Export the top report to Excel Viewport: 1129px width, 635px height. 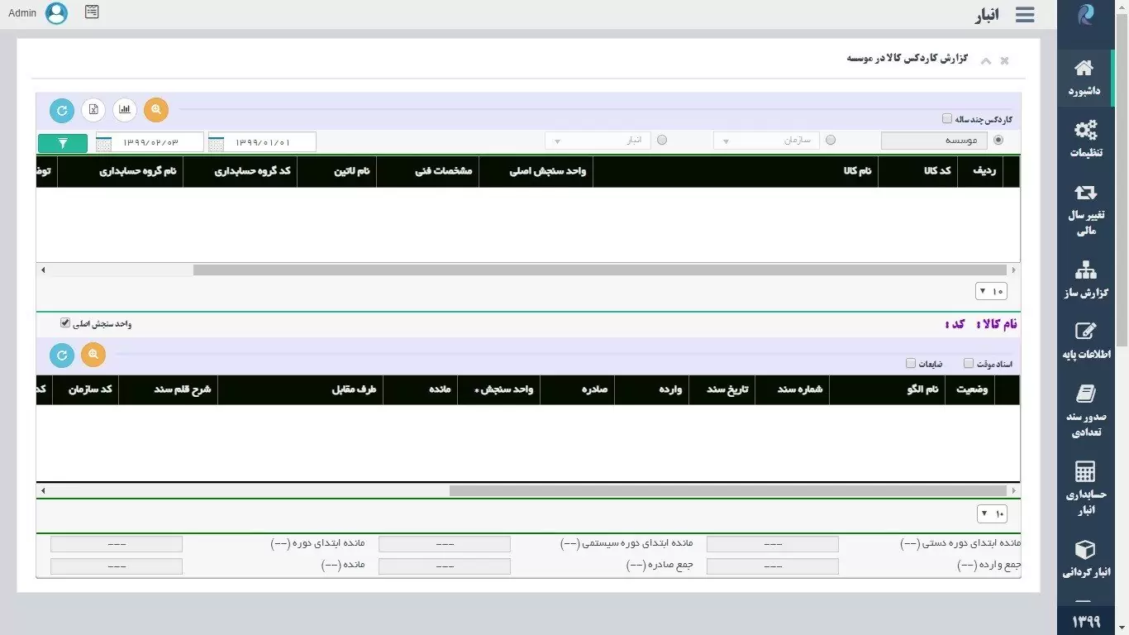(x=93, y=109)
